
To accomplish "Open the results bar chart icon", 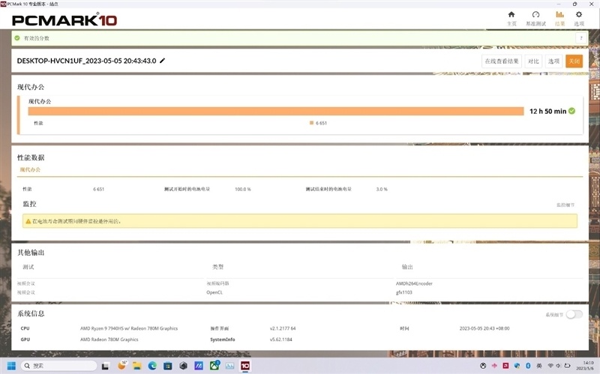I will [559, 14].
